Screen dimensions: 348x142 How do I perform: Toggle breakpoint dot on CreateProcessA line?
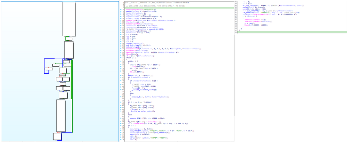[121, 49]
